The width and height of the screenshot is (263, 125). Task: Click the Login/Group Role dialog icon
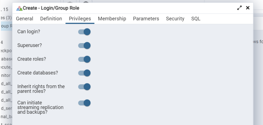(x=20, y=8)
